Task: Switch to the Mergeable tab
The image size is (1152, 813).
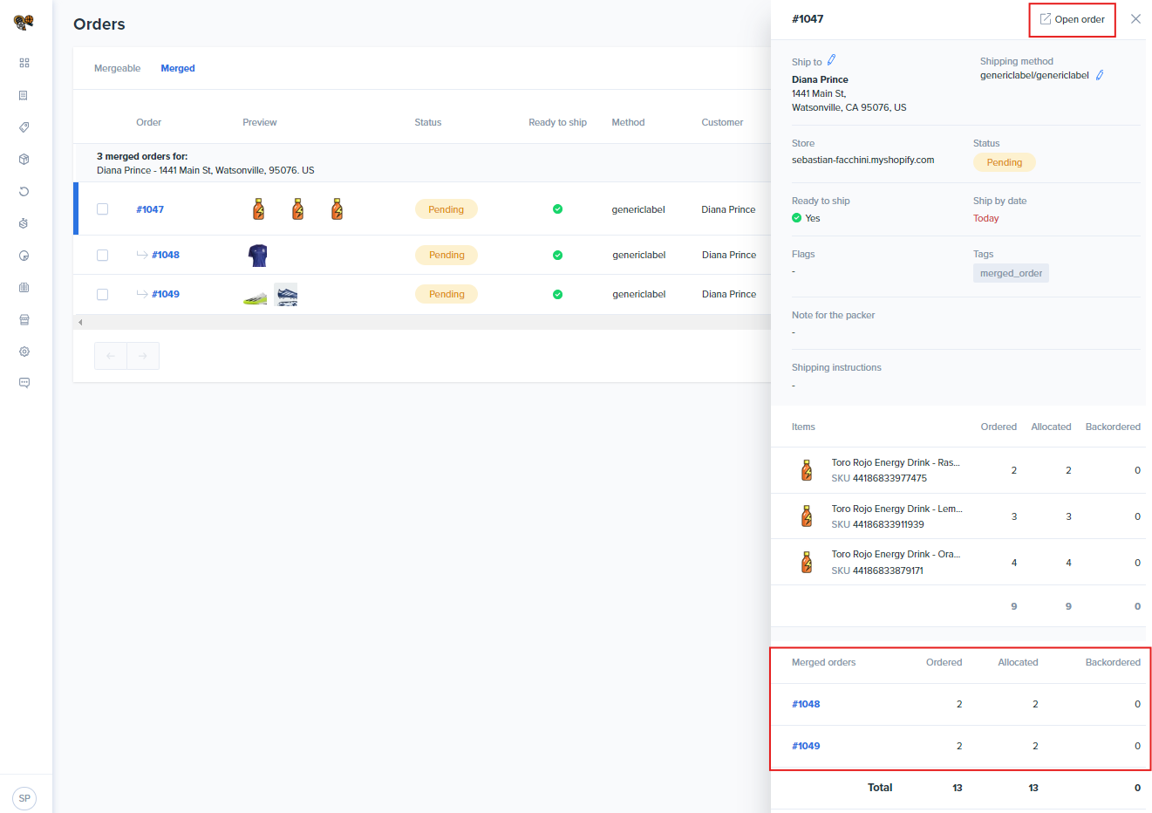Action: point(117,68)
